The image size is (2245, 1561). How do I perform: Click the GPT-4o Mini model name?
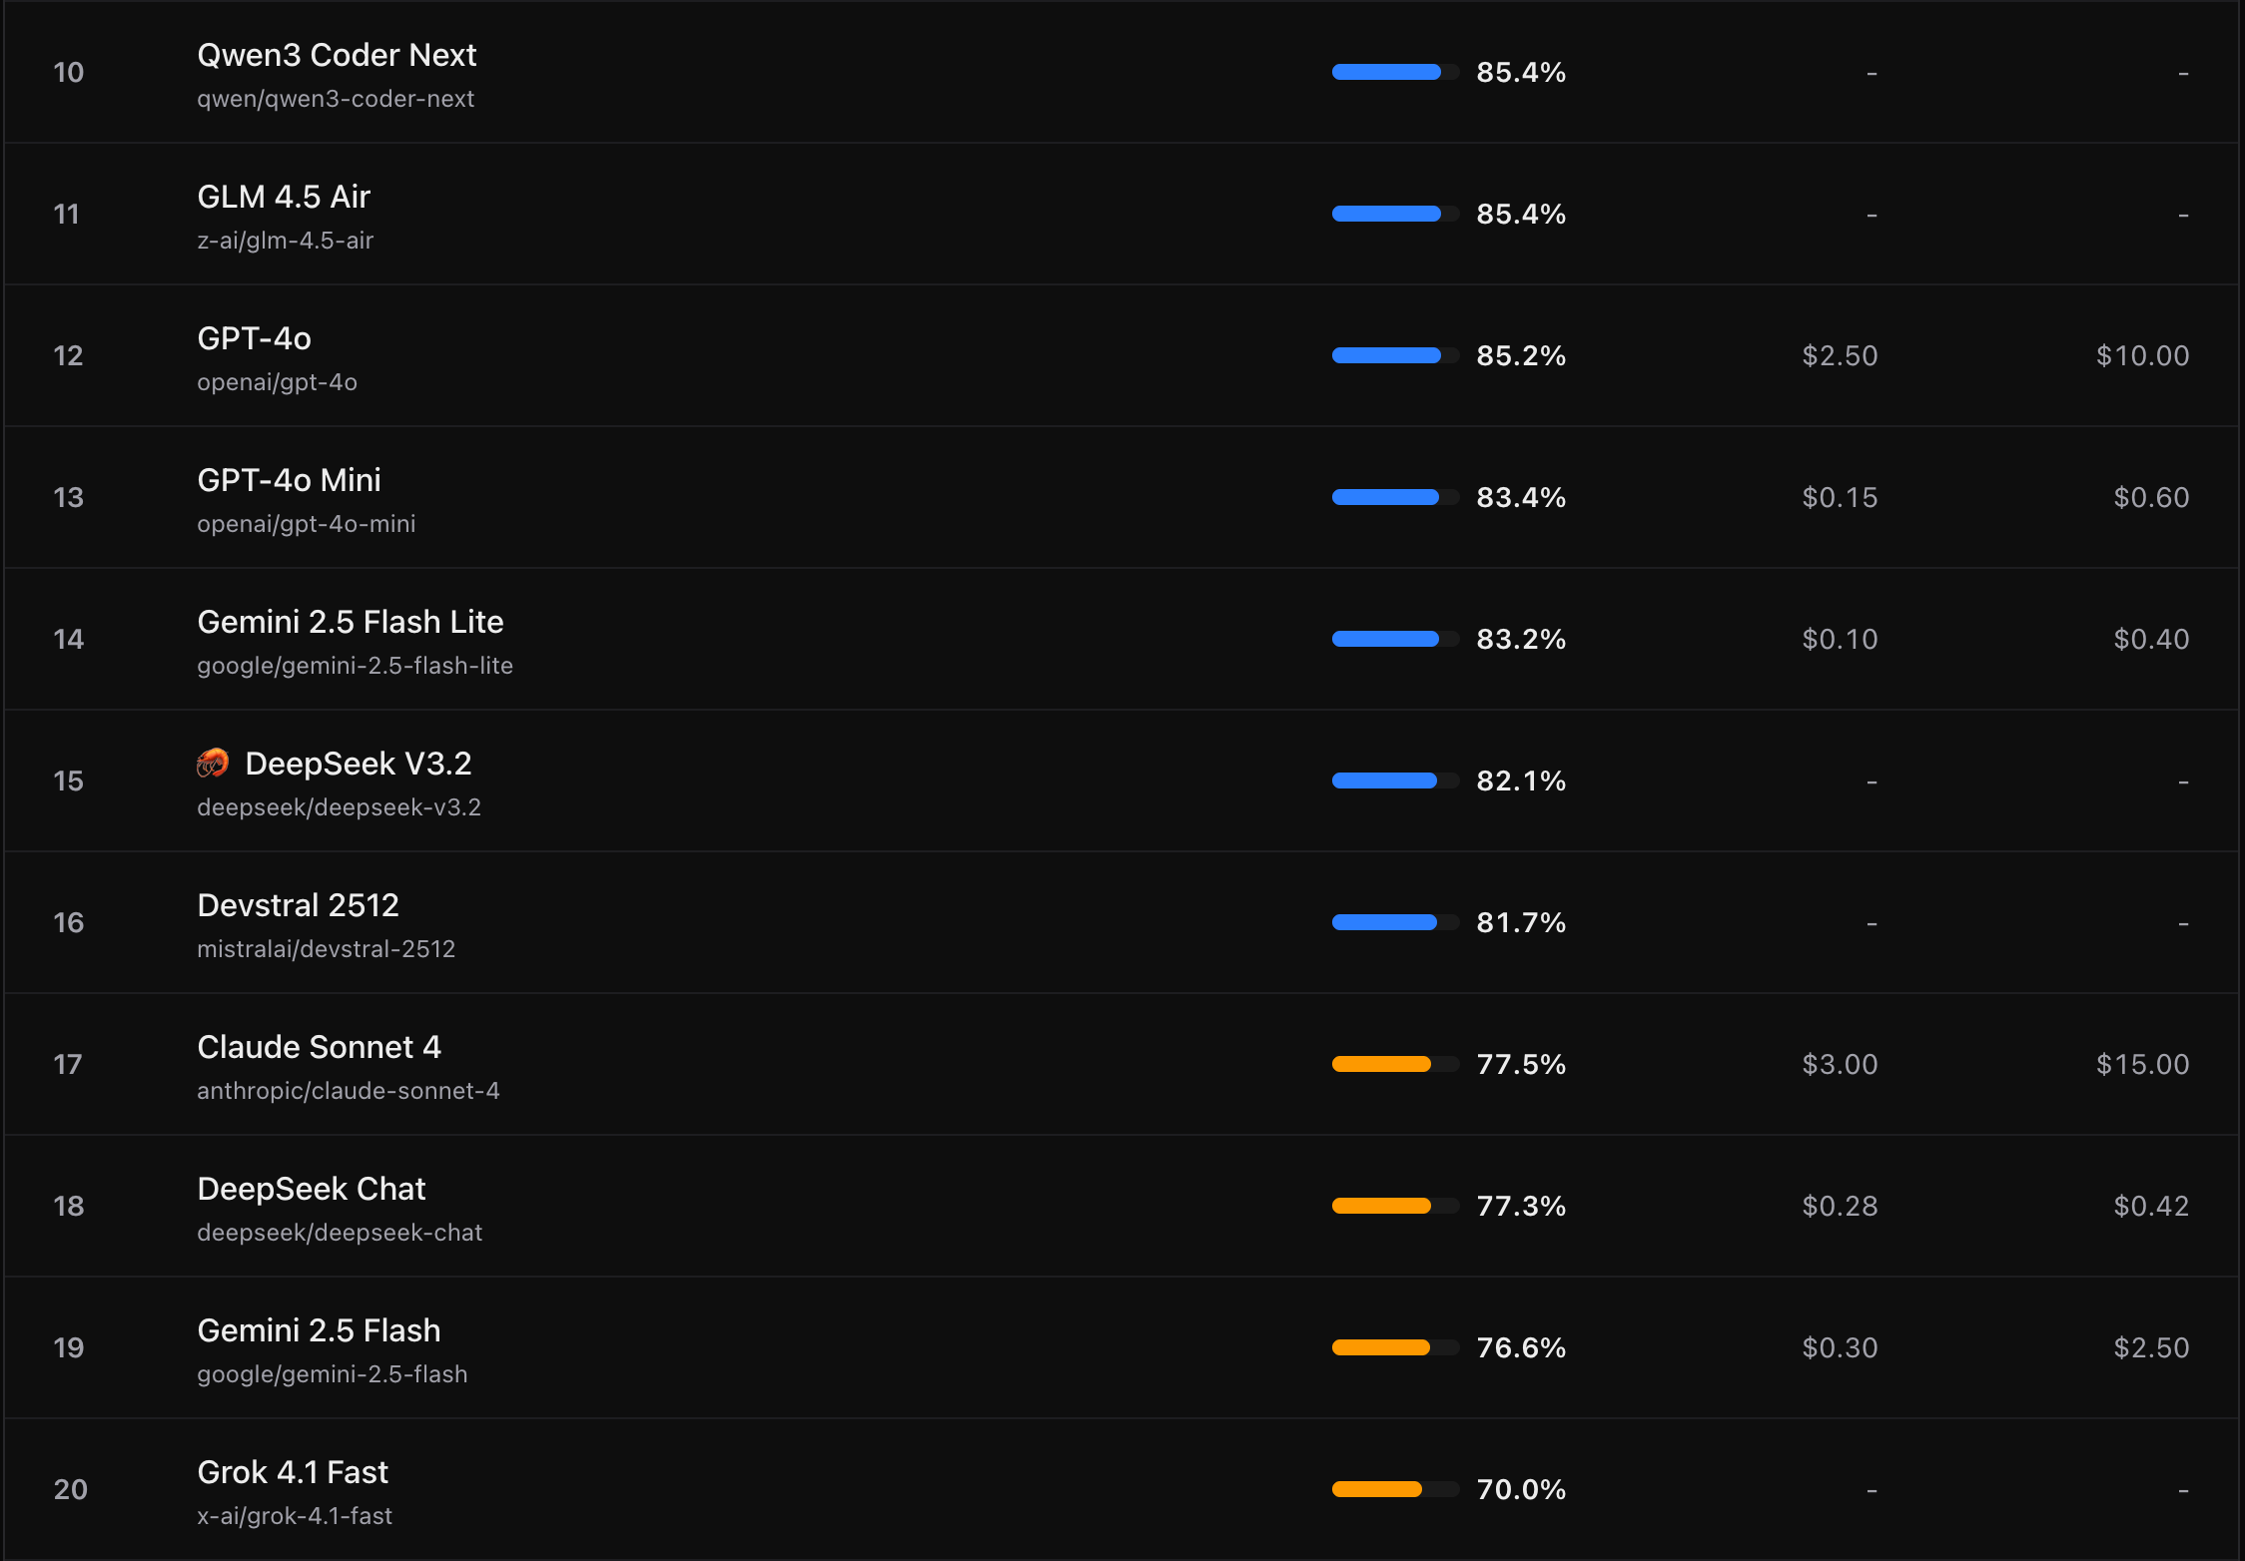pos(289,481)
